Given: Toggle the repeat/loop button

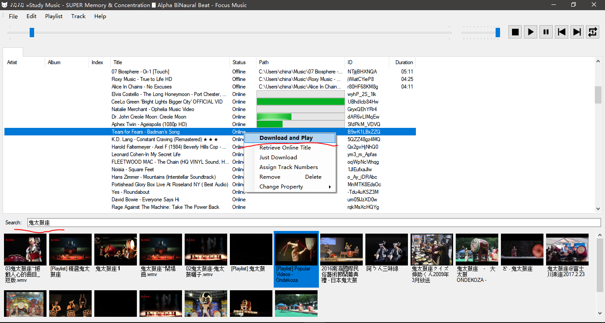Looking at the screenshot, I should [x=593, y=32].
